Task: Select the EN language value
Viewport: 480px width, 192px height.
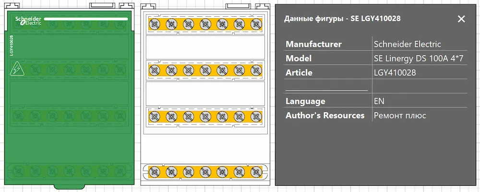Action: coord(379,101)
